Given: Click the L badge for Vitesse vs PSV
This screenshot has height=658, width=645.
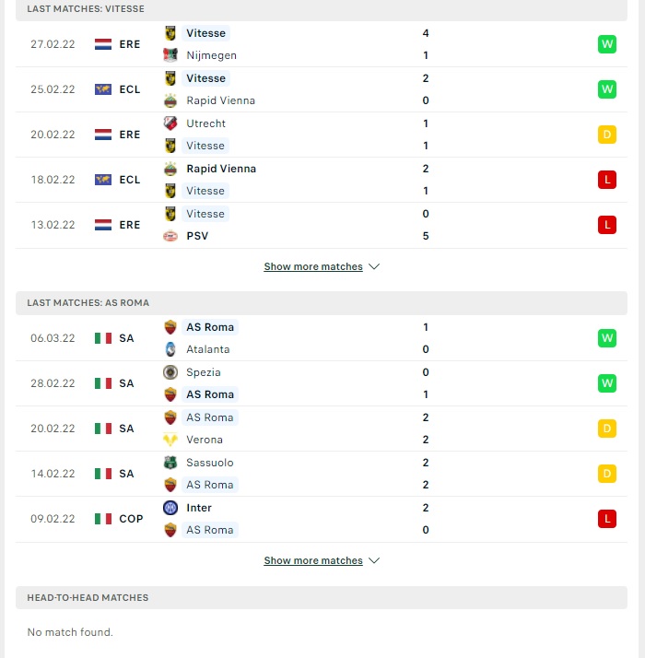Looking at the screenshot, I should coord(607,225).
